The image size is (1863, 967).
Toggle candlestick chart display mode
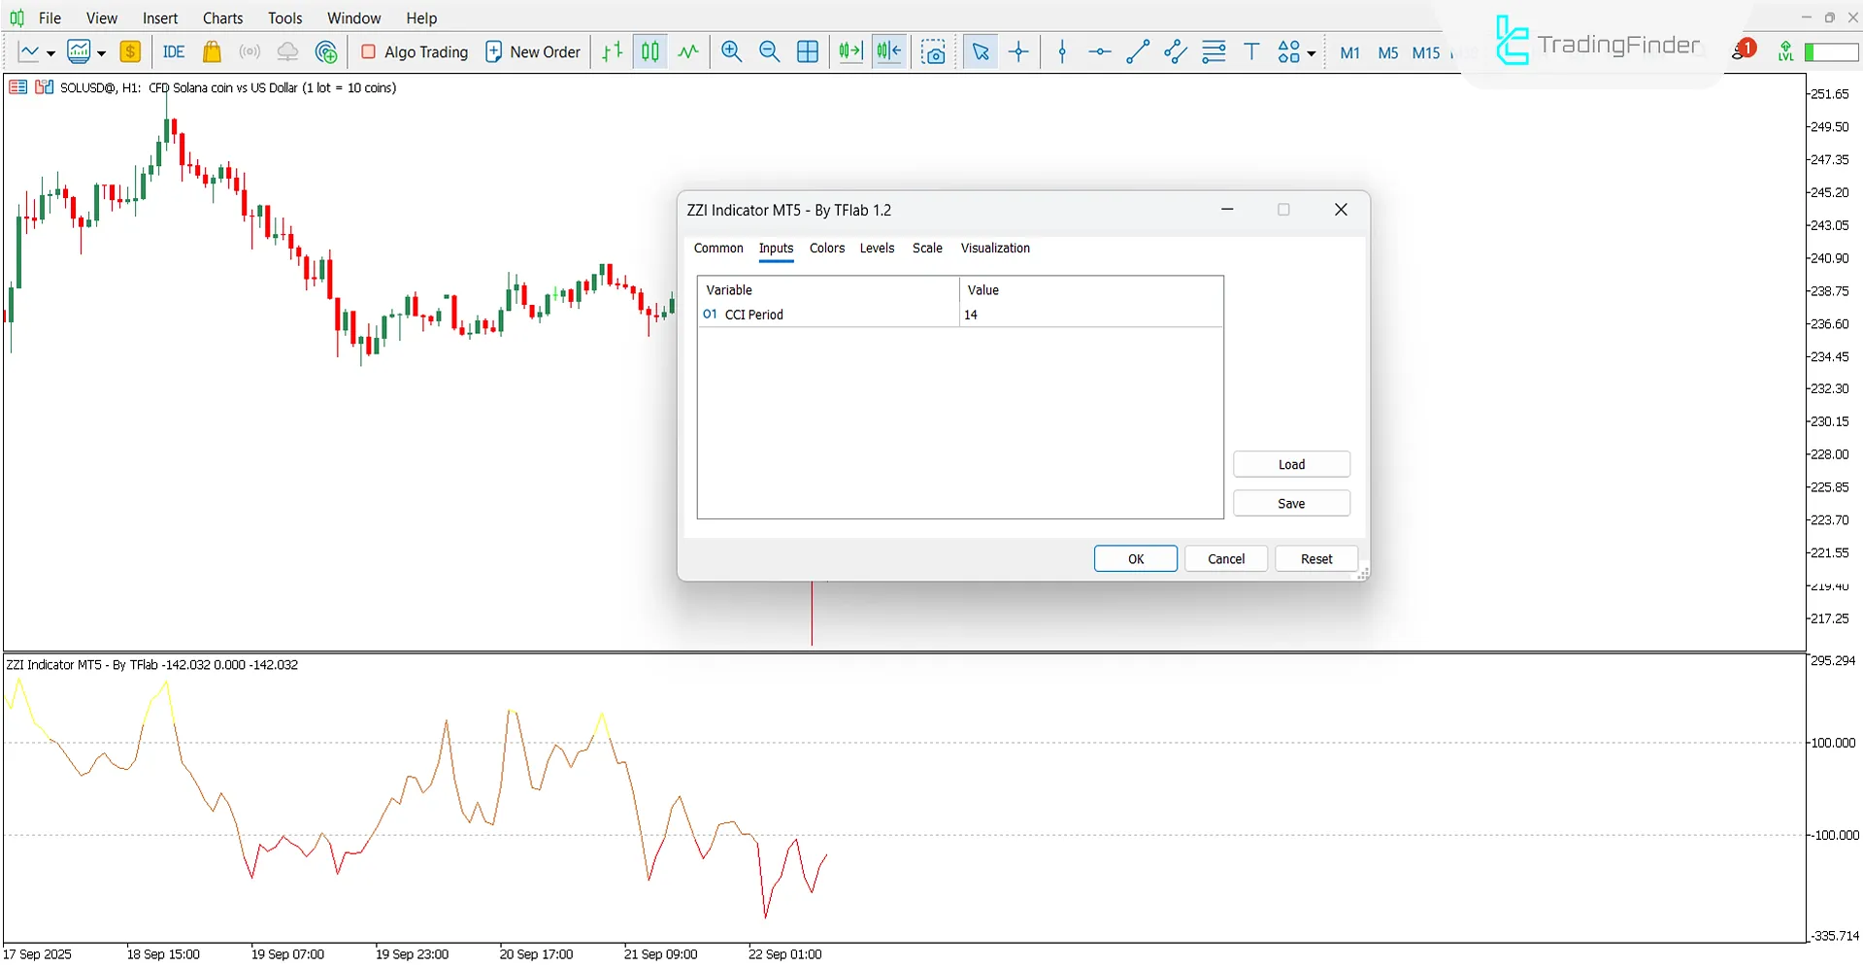tap(649, 51)
